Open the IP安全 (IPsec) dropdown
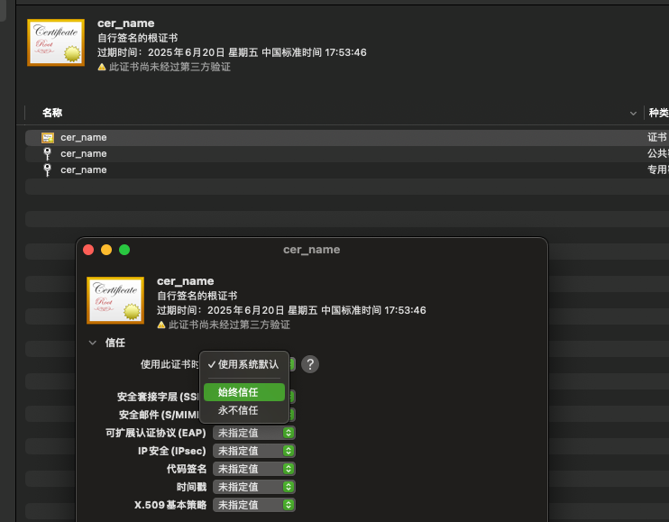Viewport: 669px width, 522px height. tap(254, 451)
